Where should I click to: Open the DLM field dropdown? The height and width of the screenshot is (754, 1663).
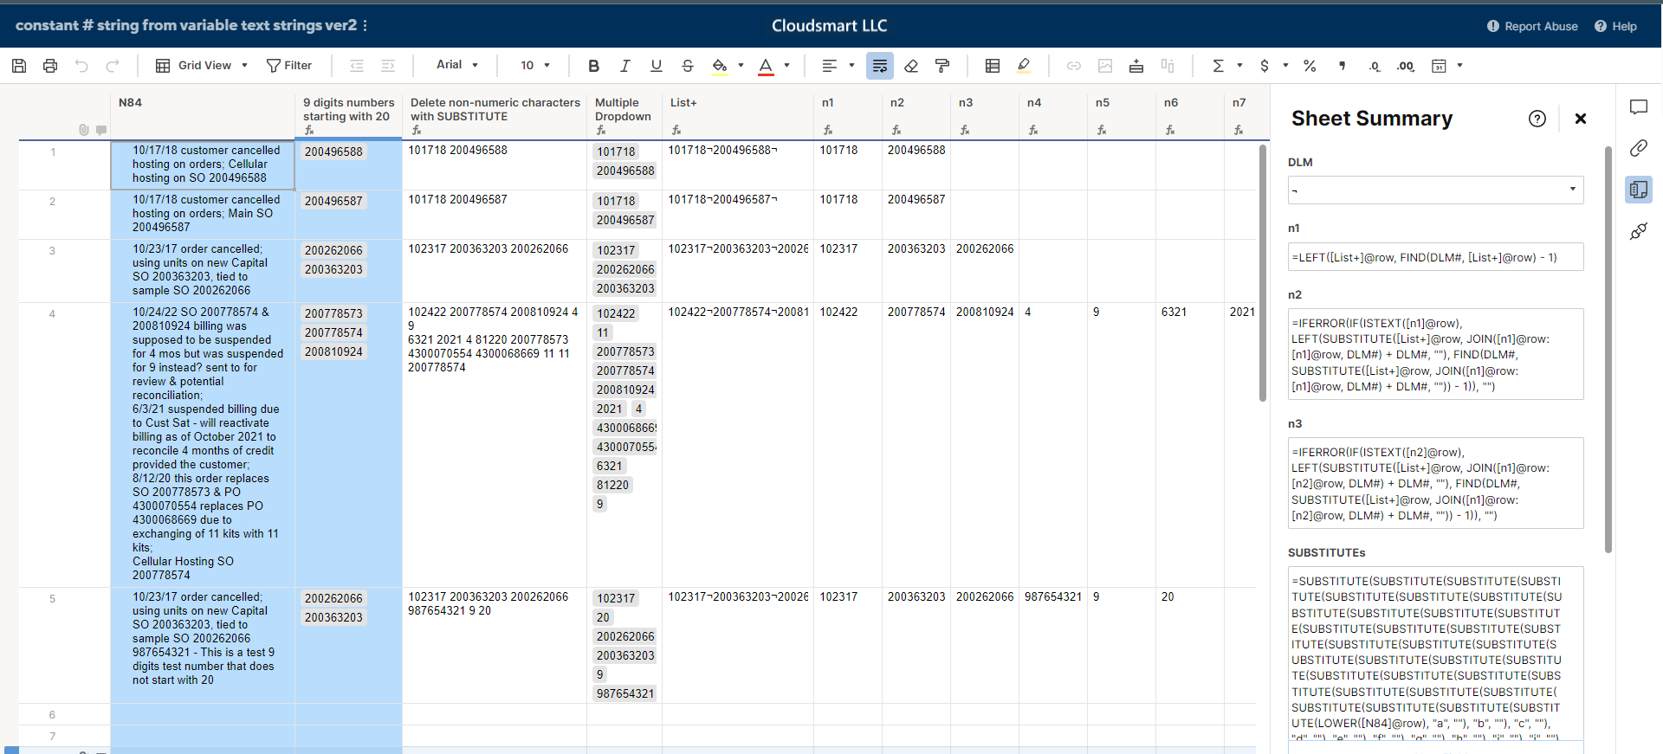pos(1435,190)
